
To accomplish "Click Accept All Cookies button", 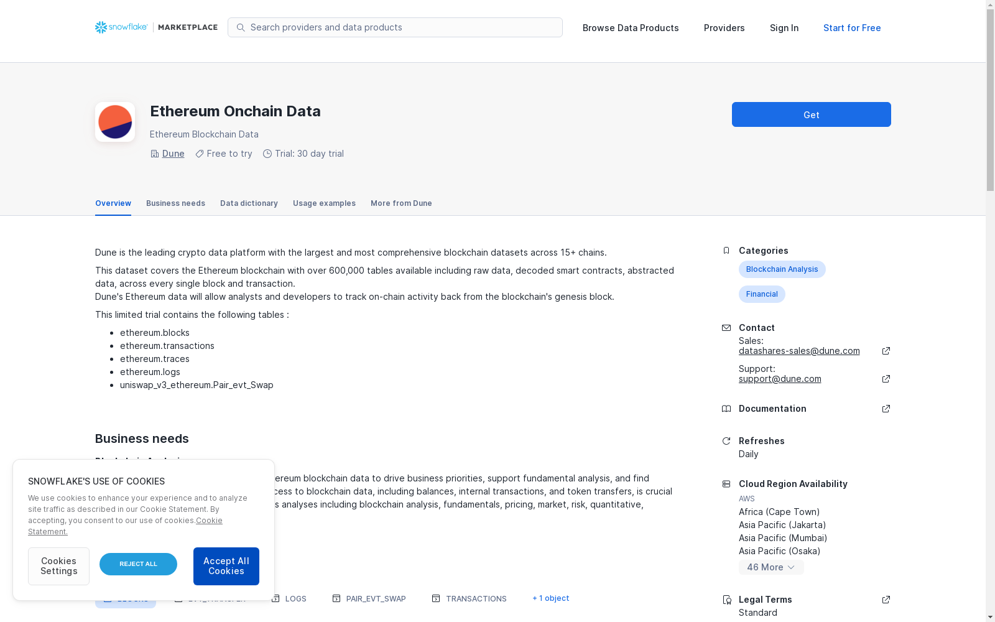I will [x=226, y=566].
